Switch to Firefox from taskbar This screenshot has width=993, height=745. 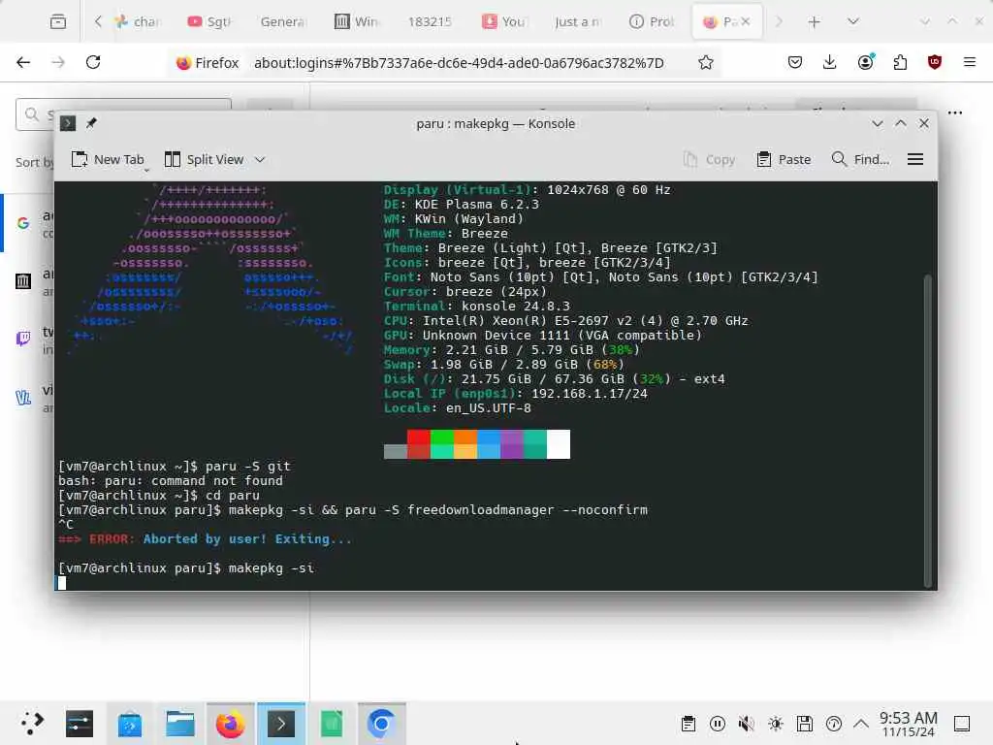pos(231,724)
